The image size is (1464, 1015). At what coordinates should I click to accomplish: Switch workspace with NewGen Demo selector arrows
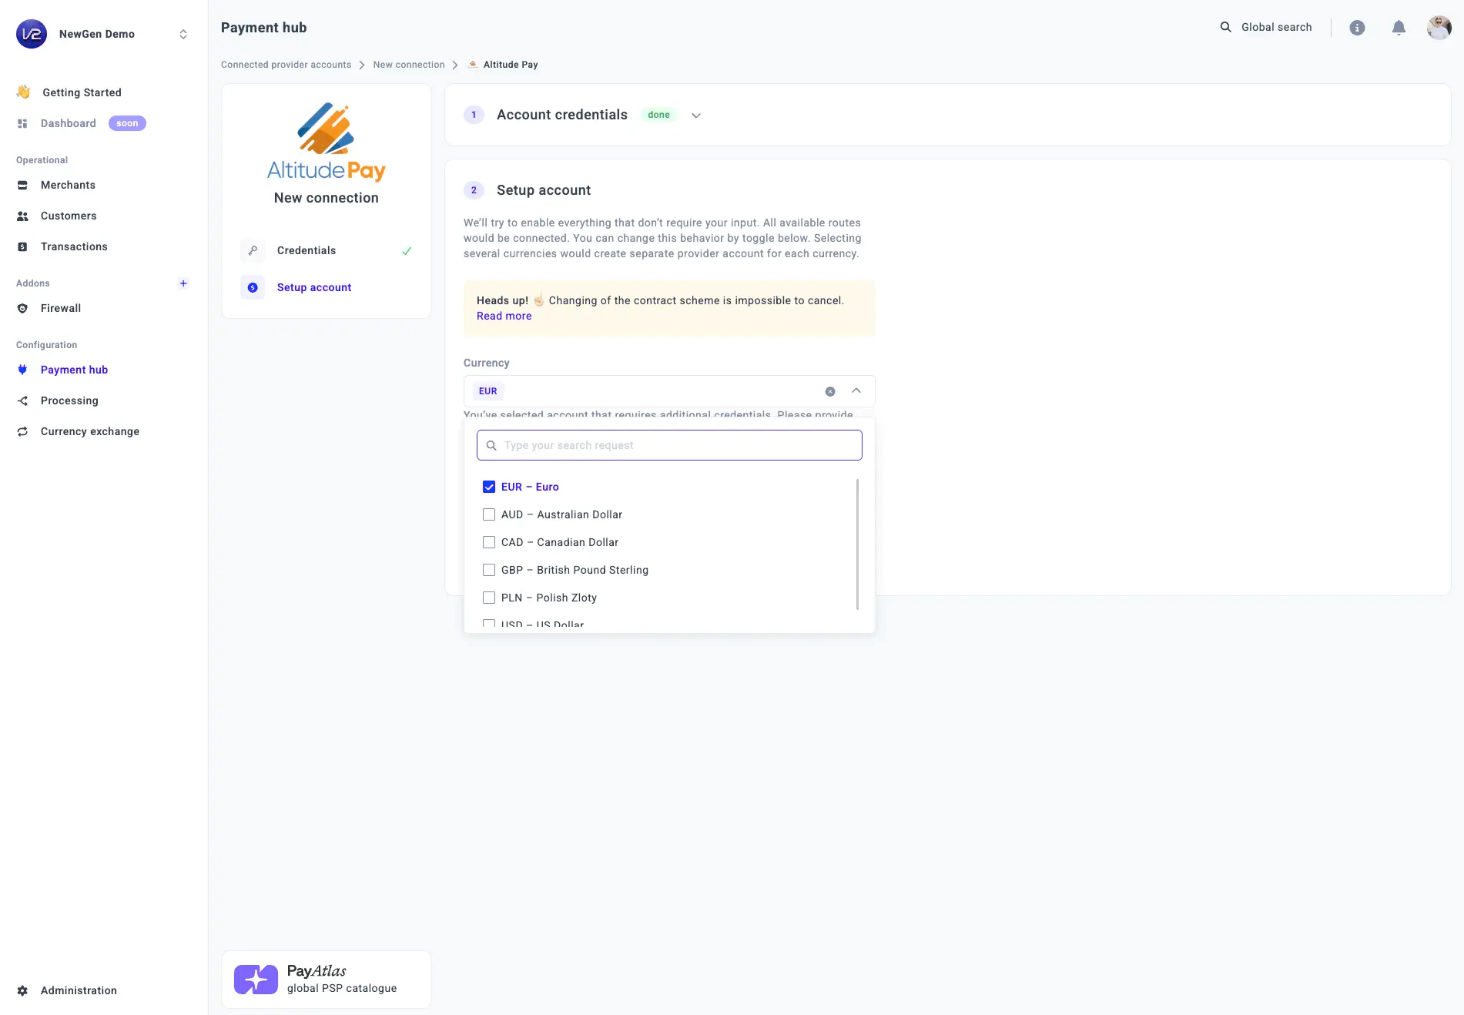[183, 34]
